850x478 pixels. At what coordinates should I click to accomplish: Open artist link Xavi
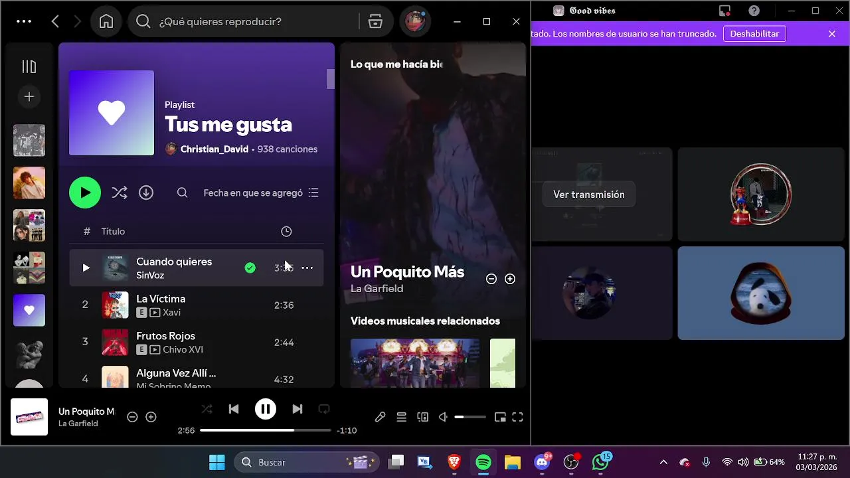pos(171,313)
